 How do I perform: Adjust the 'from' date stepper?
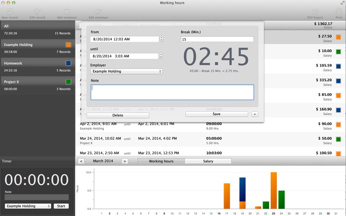coord(161,39)
